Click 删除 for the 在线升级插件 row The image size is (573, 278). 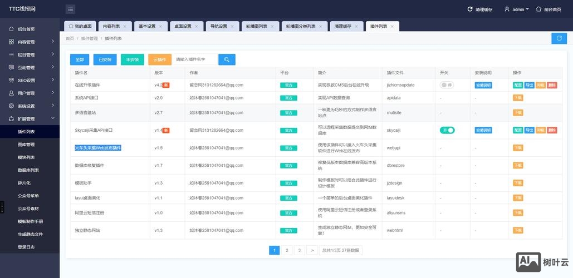coord(552,85)
